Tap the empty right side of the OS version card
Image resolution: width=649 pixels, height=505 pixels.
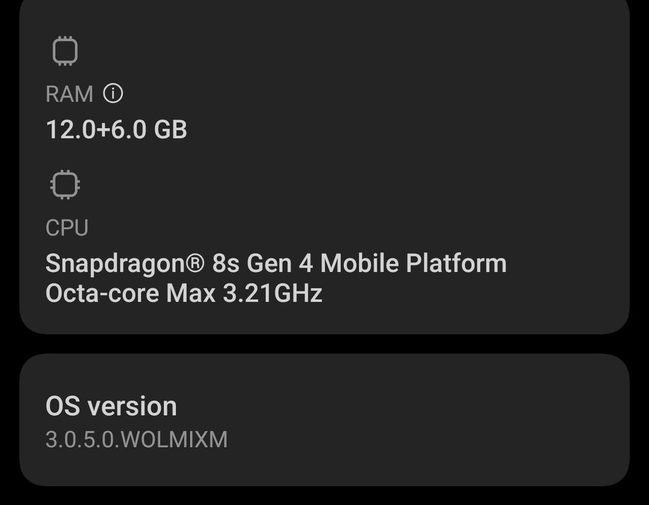click(474, 420)
